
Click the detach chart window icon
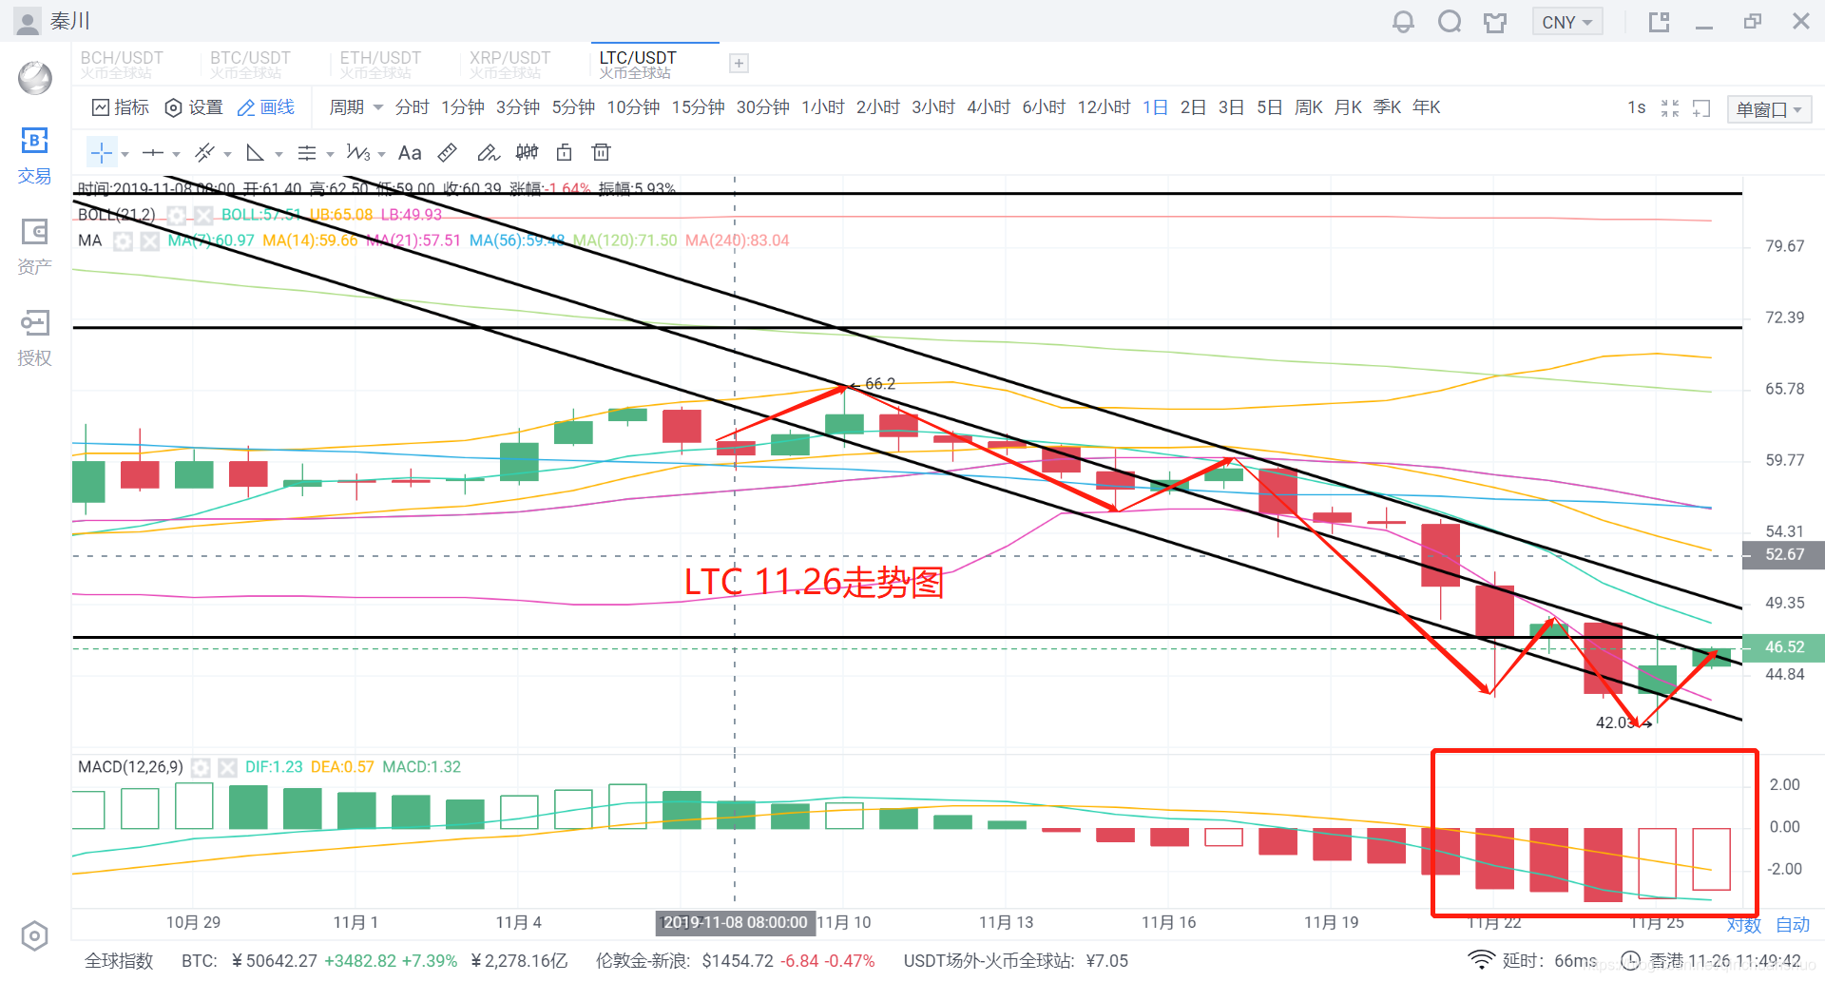click(x=1701, y=108)
